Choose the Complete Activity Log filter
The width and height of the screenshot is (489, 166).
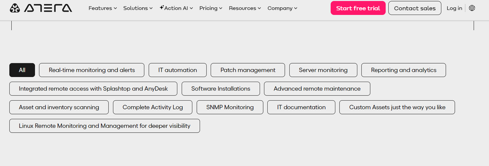coord(152,107)
